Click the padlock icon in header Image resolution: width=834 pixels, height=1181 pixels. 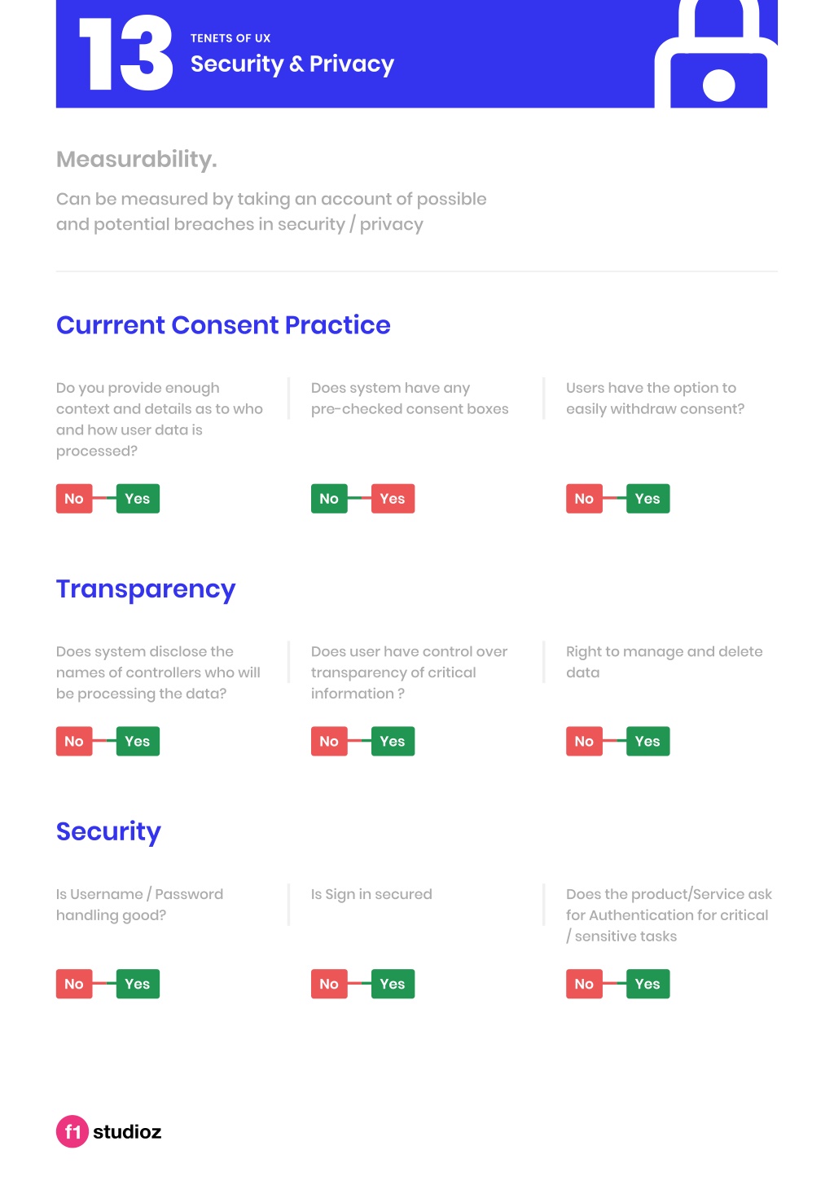(715, 54)
